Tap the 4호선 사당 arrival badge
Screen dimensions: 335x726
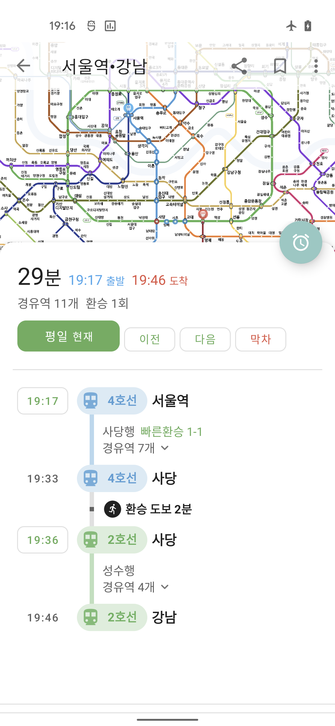coord(112,478)
